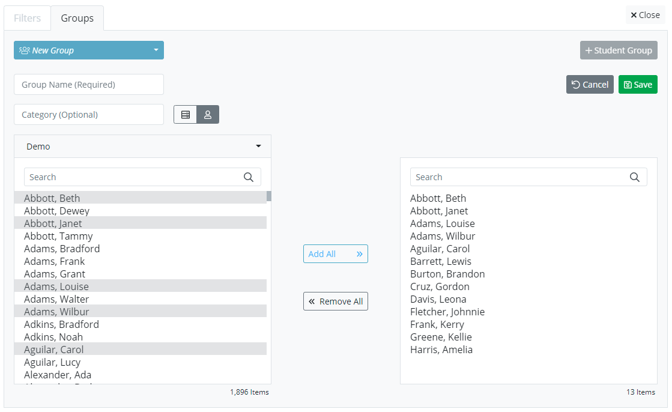Click the Category optional text field
Image resolution: width=672 pixels, height=412 pixels.
[89, 115]
